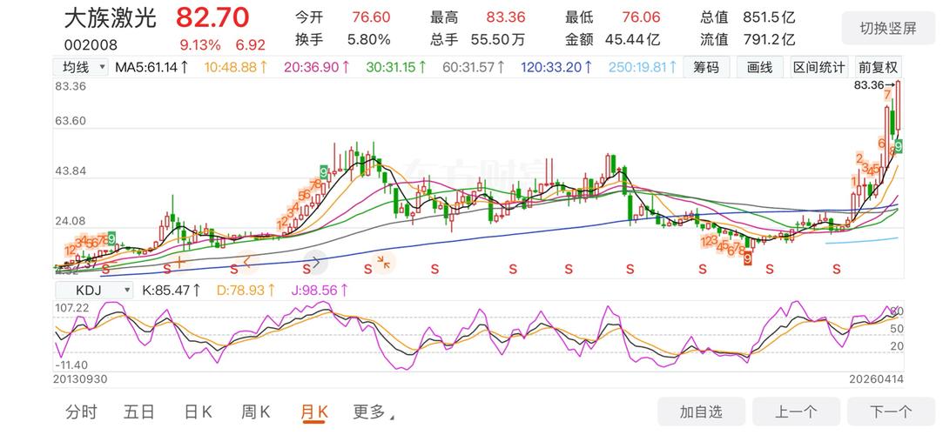Click the current price 82.70
Viewport: 943px width, 435px height.
point(212,18)
